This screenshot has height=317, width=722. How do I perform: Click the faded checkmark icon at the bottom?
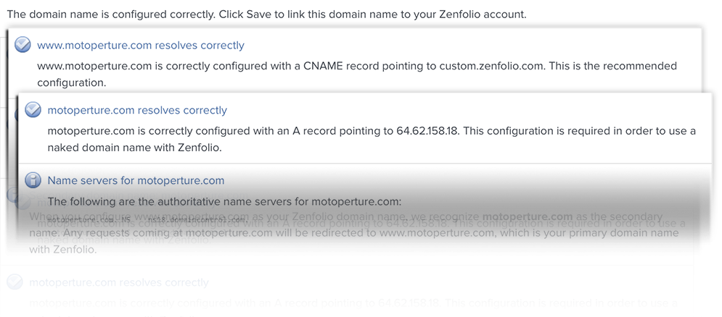15,282
